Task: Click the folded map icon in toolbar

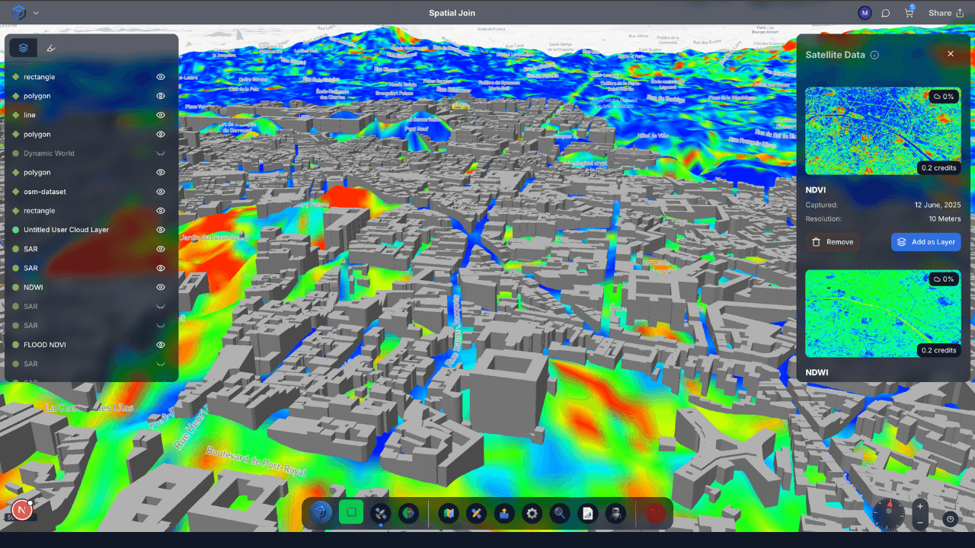Action: coord(448,514)
